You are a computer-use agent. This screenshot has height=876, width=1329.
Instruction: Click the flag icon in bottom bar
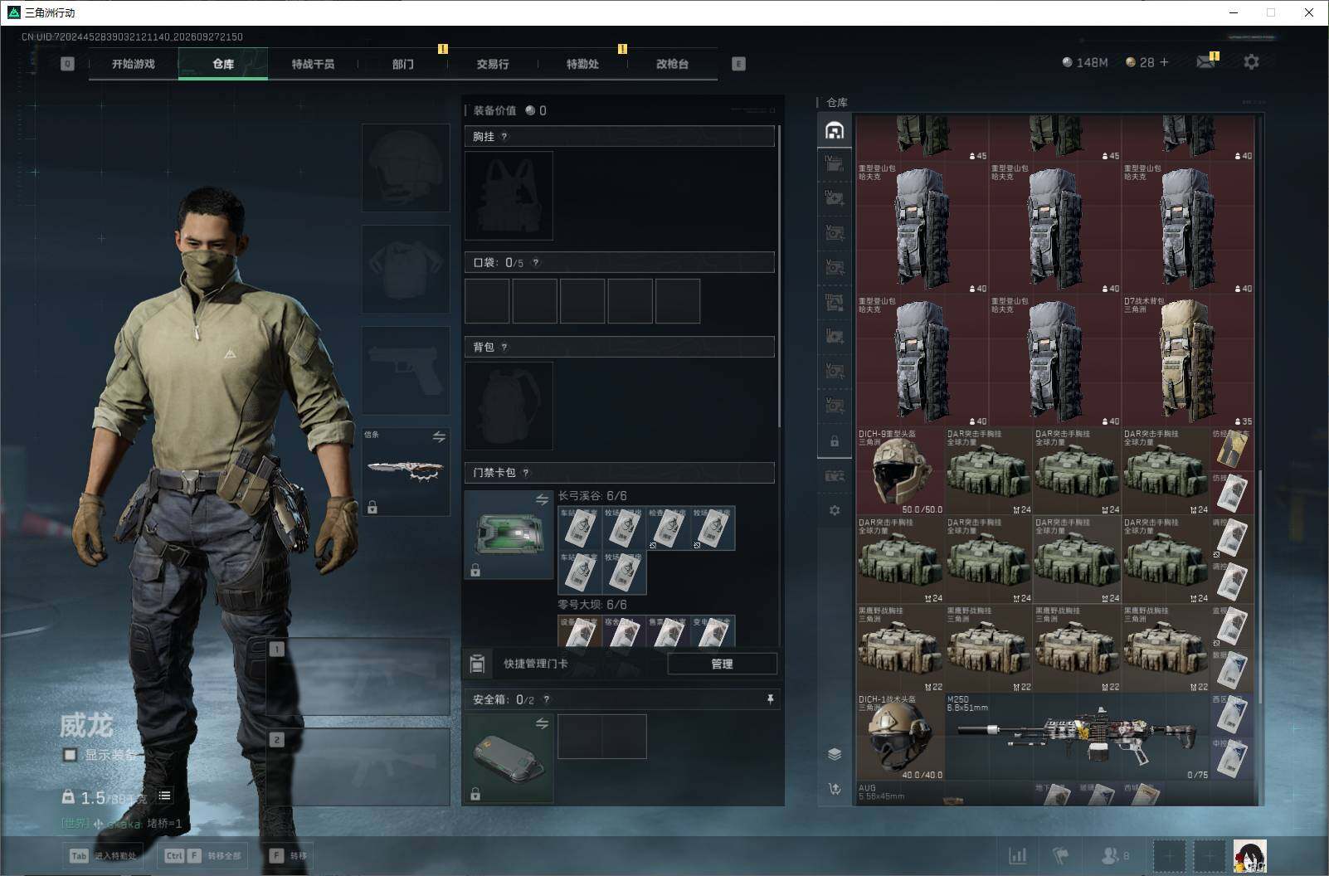click(1061, 855)
